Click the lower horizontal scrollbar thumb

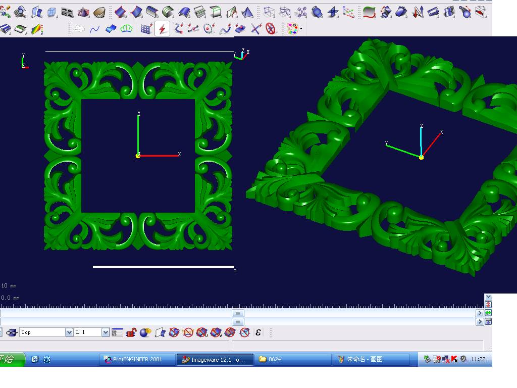tap(238, 322)
